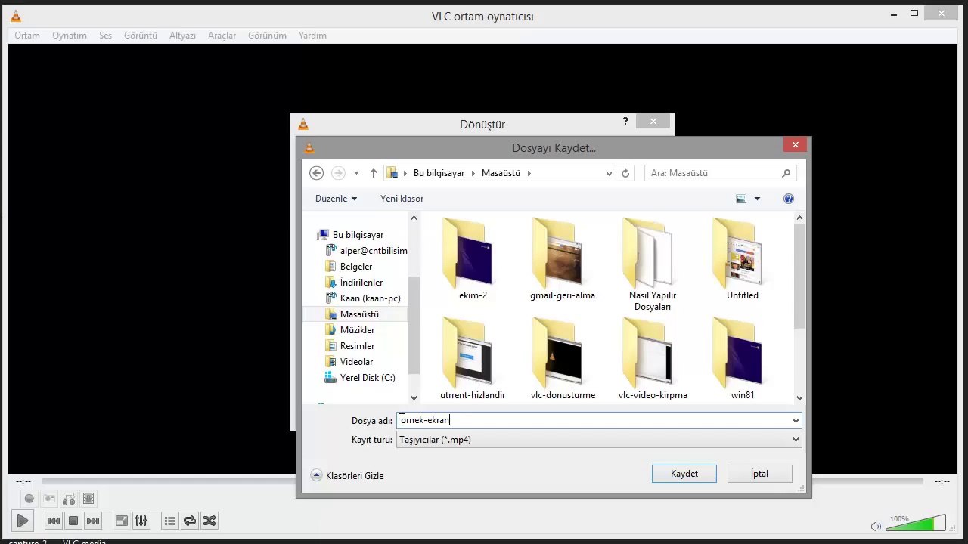Expand the Dosya adı dropdown arrow

pos(796,421)
